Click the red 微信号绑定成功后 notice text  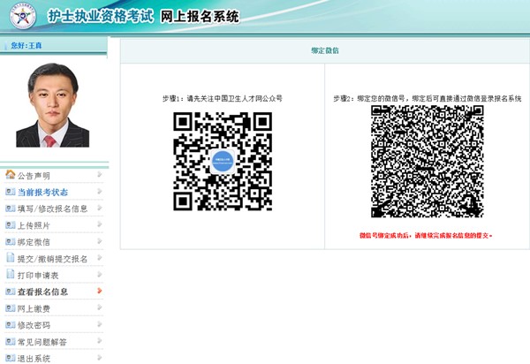pyautogui.click(x=426, y=236)
